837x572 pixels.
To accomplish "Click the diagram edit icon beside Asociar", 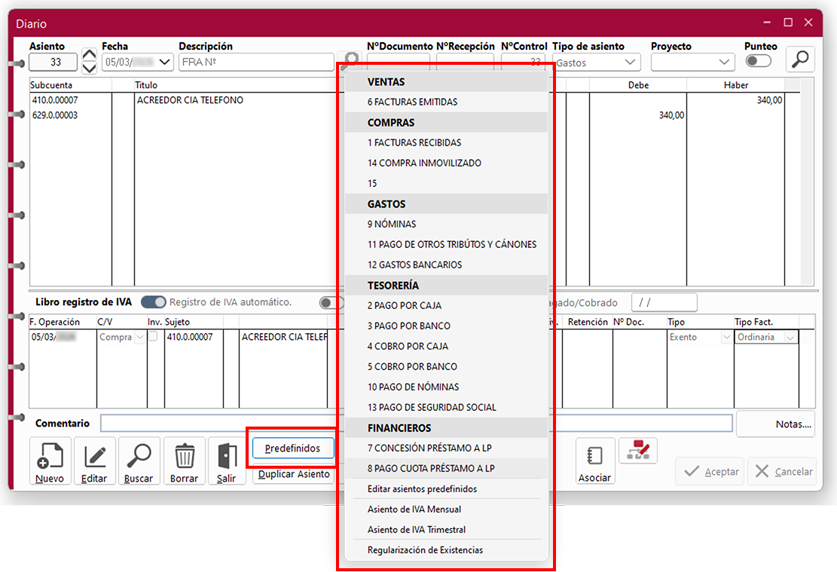I will (x=637, y=451).
